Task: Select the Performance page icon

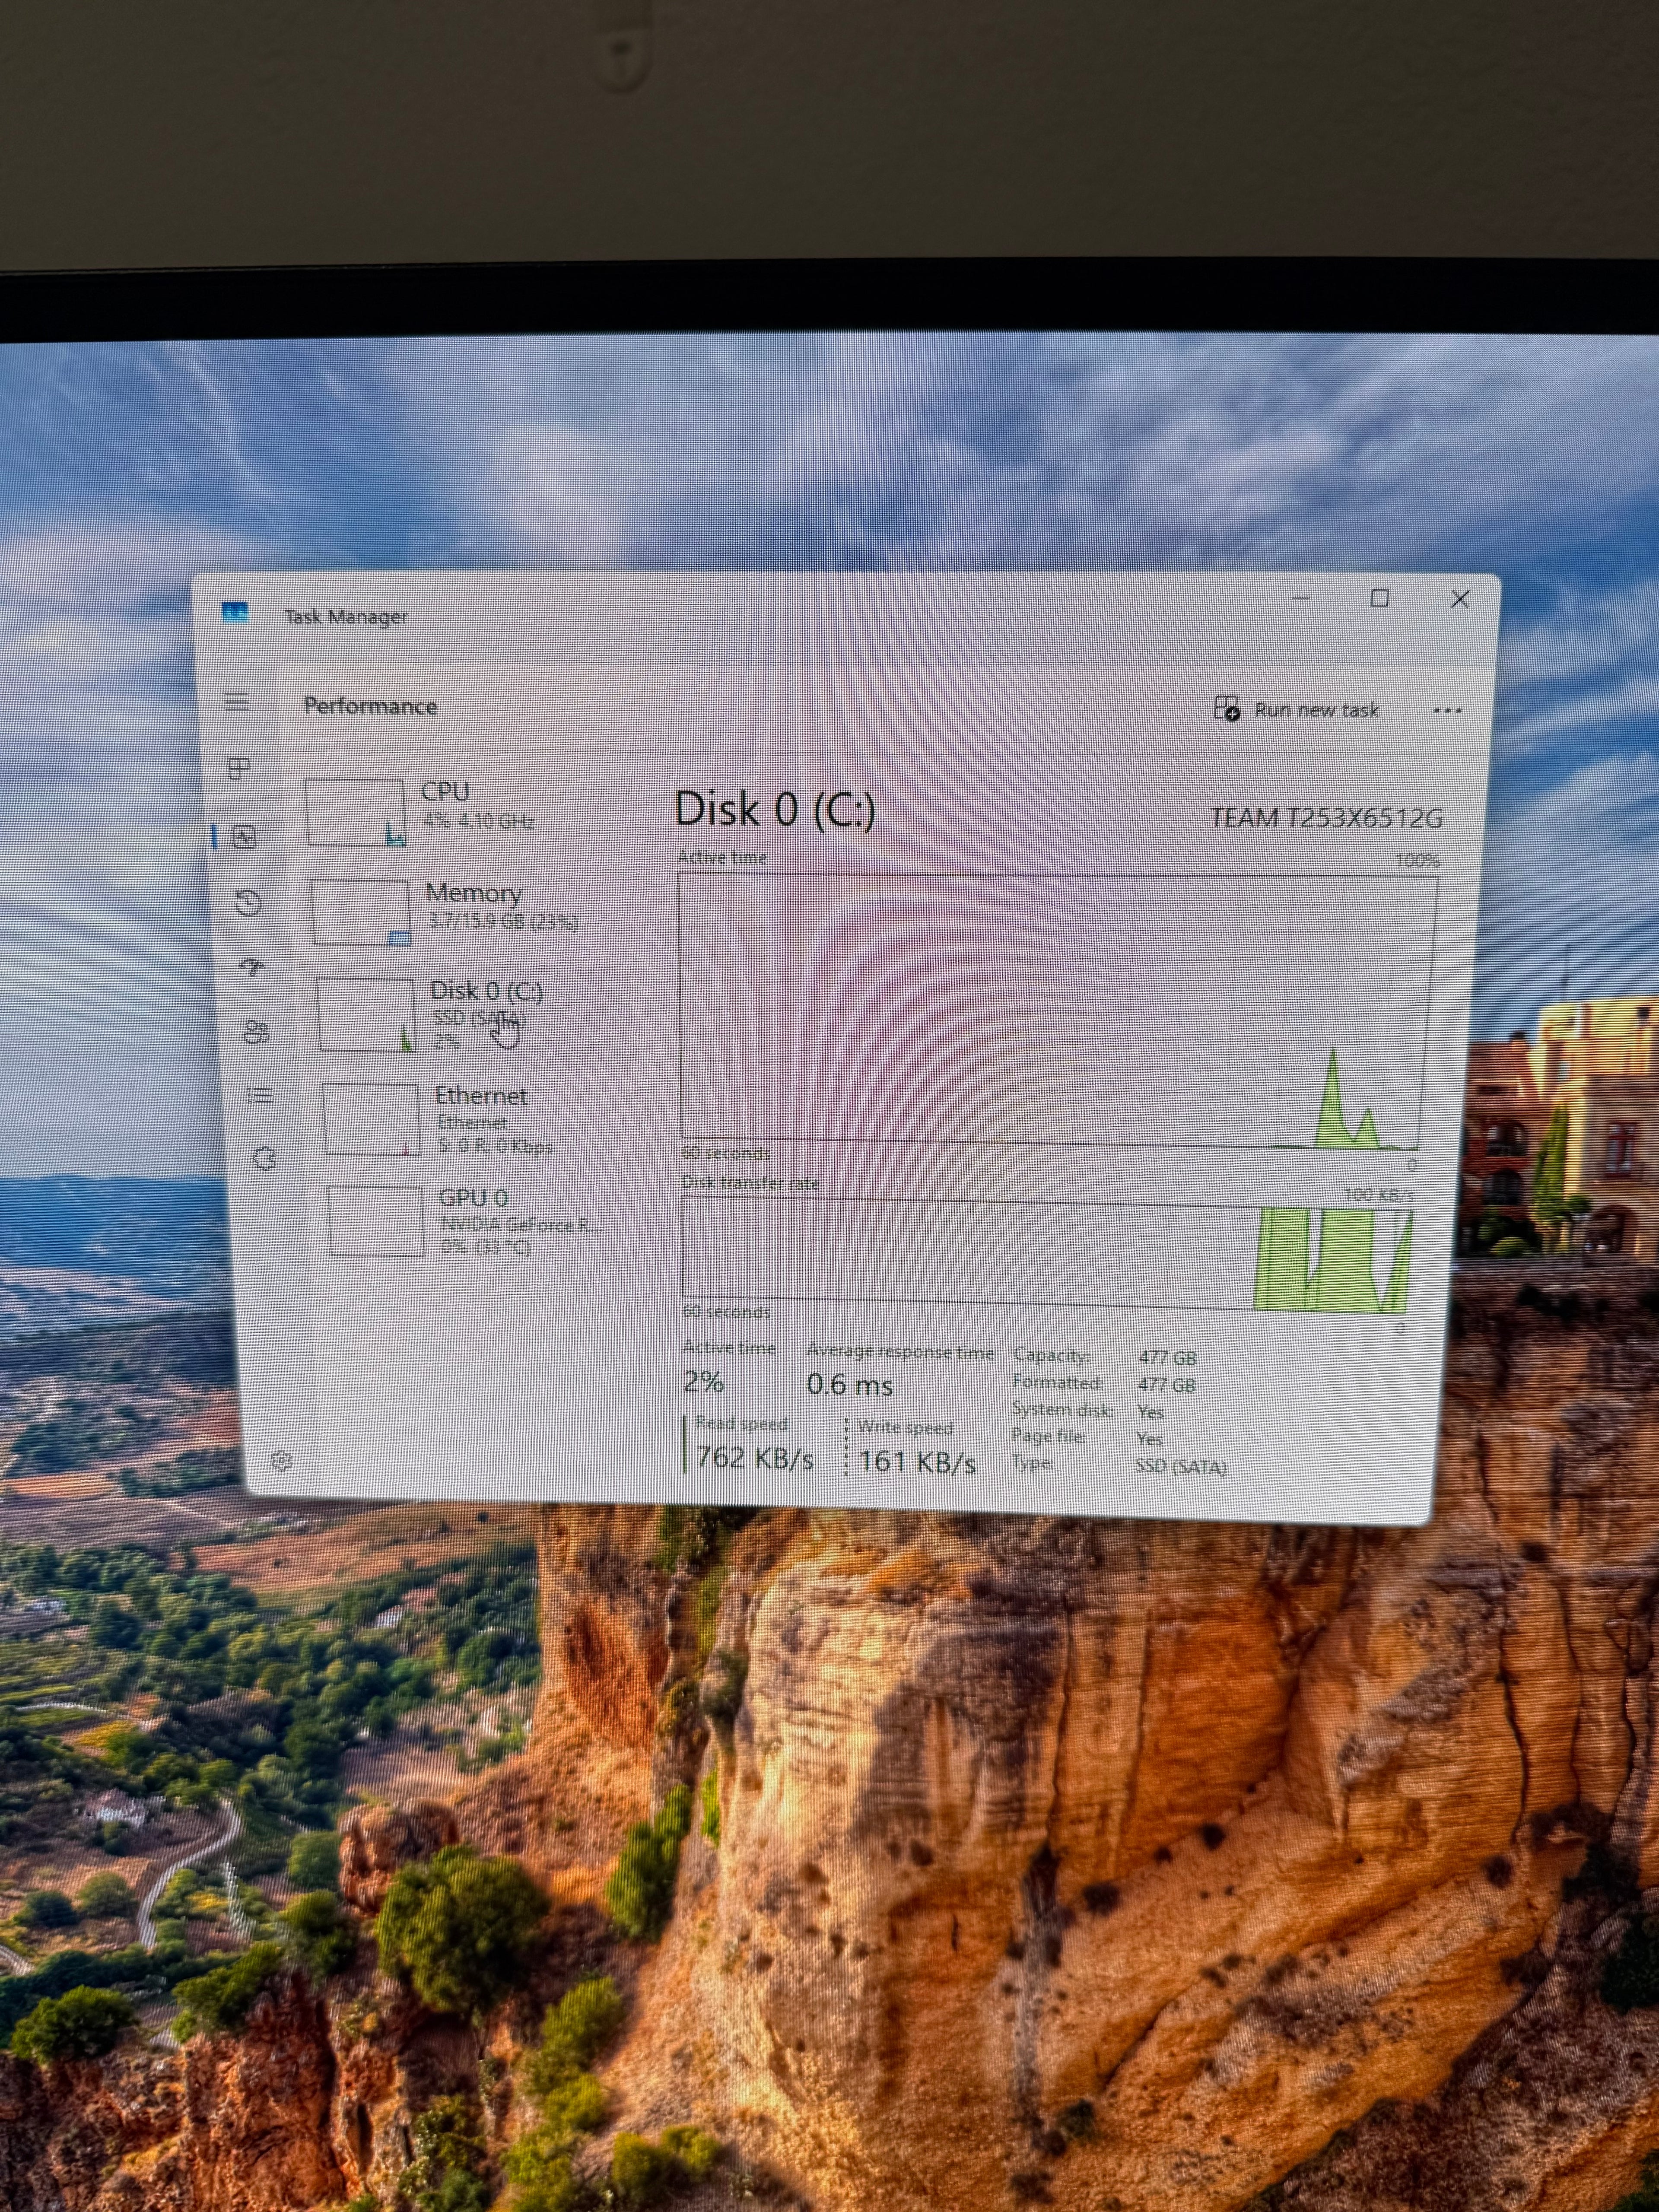Action: [x=244, y=837]
